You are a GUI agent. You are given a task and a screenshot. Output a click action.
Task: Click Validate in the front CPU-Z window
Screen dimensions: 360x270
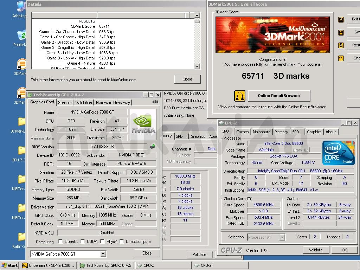(x=316, y=250)
